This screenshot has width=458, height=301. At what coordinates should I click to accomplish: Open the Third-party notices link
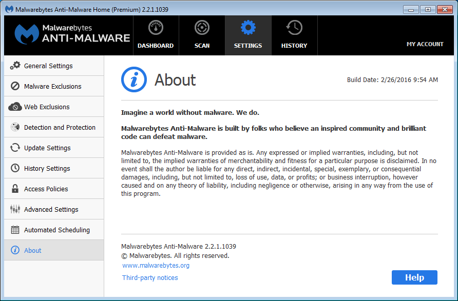point(150,277)
